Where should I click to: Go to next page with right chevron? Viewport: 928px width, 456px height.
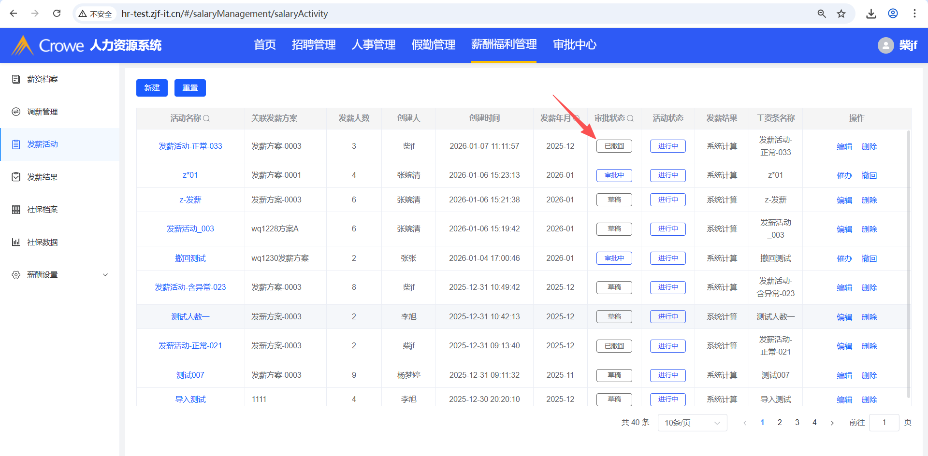pyautogui.click(x=832, y=423)
